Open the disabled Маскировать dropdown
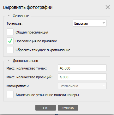This screenshot has height=115, width=114. click(82, 86)
